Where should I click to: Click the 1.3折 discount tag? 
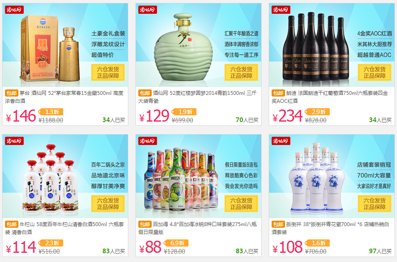click(x=51, y=112)
